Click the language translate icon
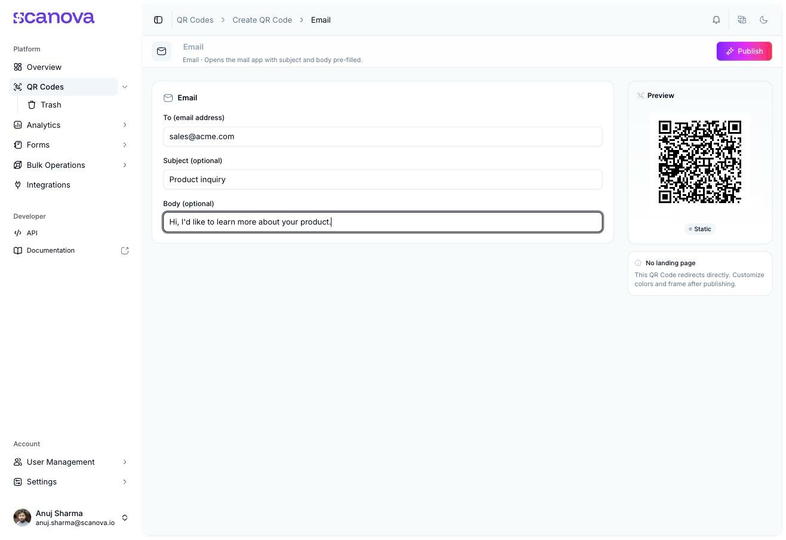The image size is (786, 540). (x=742, y=20)
